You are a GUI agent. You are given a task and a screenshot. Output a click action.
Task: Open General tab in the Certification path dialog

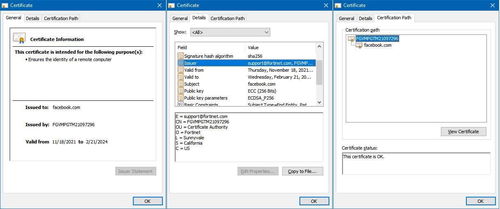click(x=346, y=18)
